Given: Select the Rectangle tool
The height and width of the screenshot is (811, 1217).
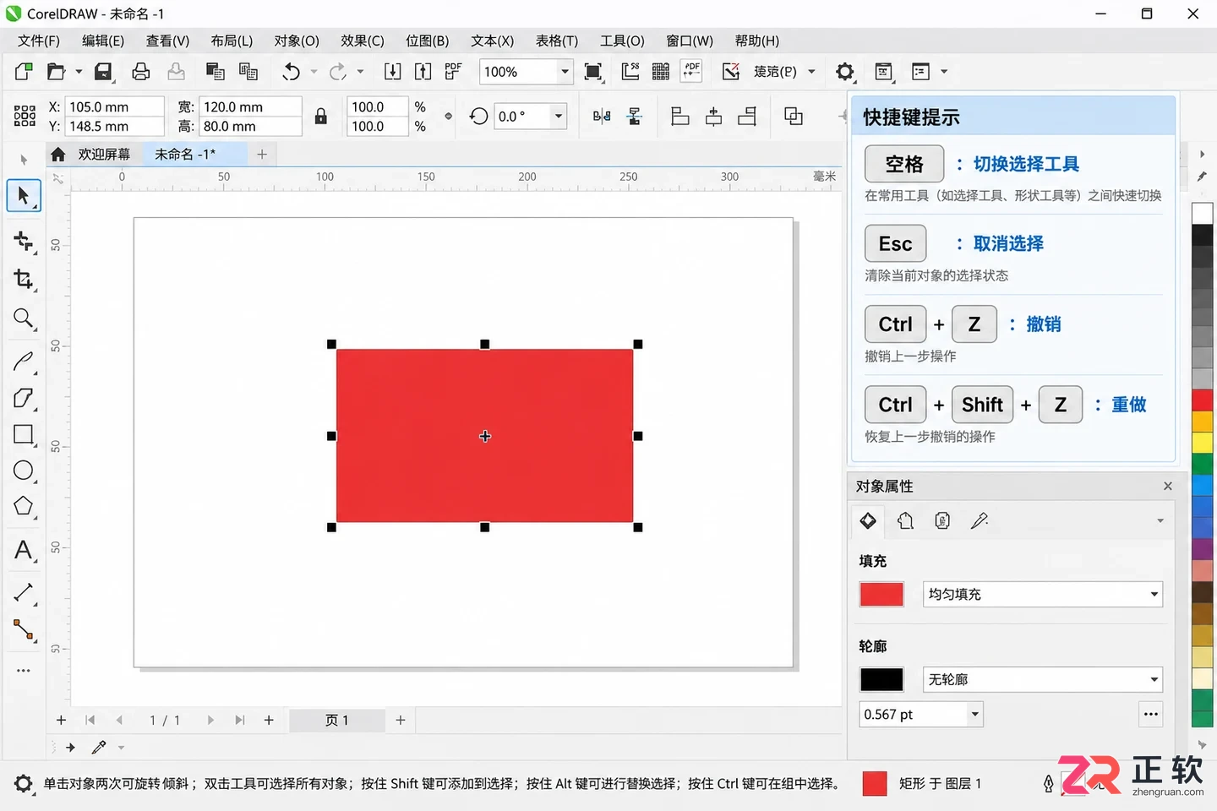Looking at the screenshot, I should point(24,434).
